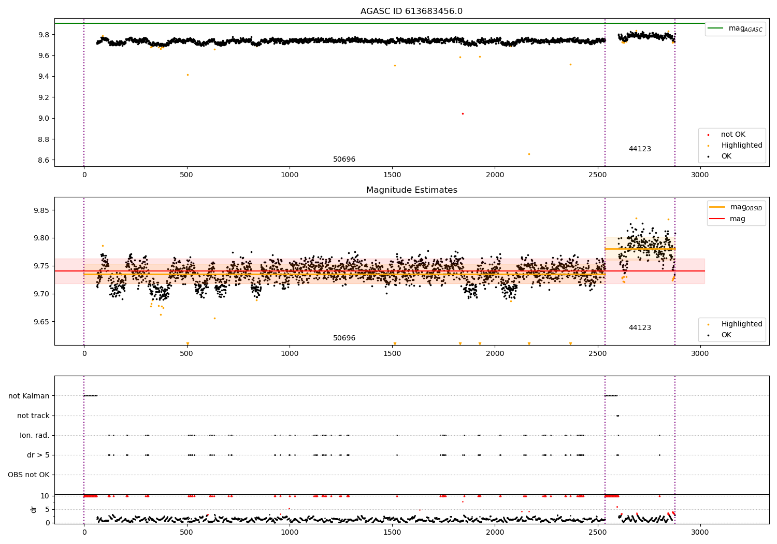
Task: Click the 9.75 tick label
Action: [x=41, y=266]
